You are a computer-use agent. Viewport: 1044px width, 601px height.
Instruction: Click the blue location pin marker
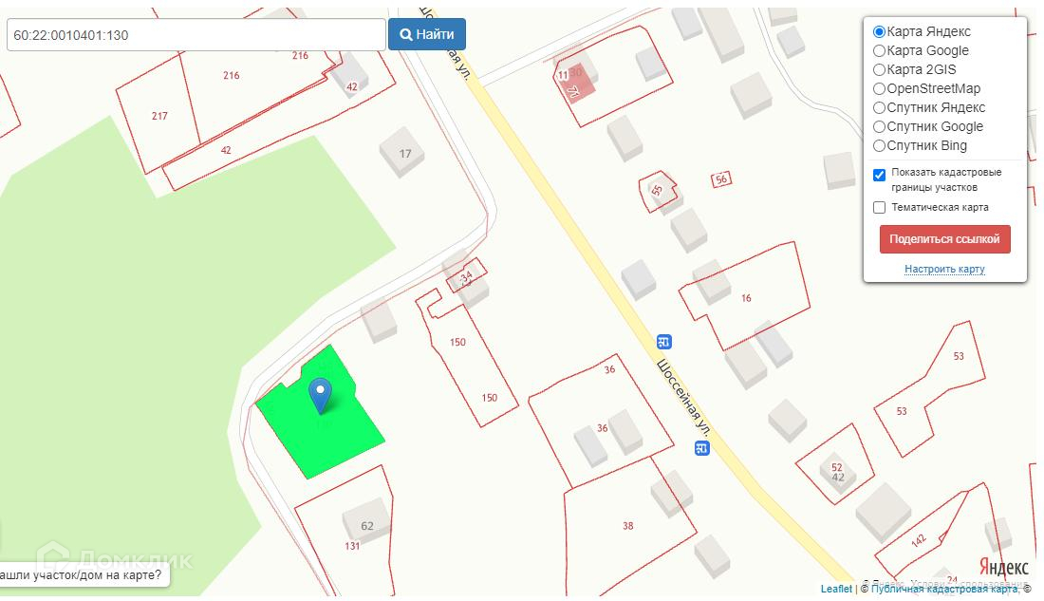[x=320, y=396]
